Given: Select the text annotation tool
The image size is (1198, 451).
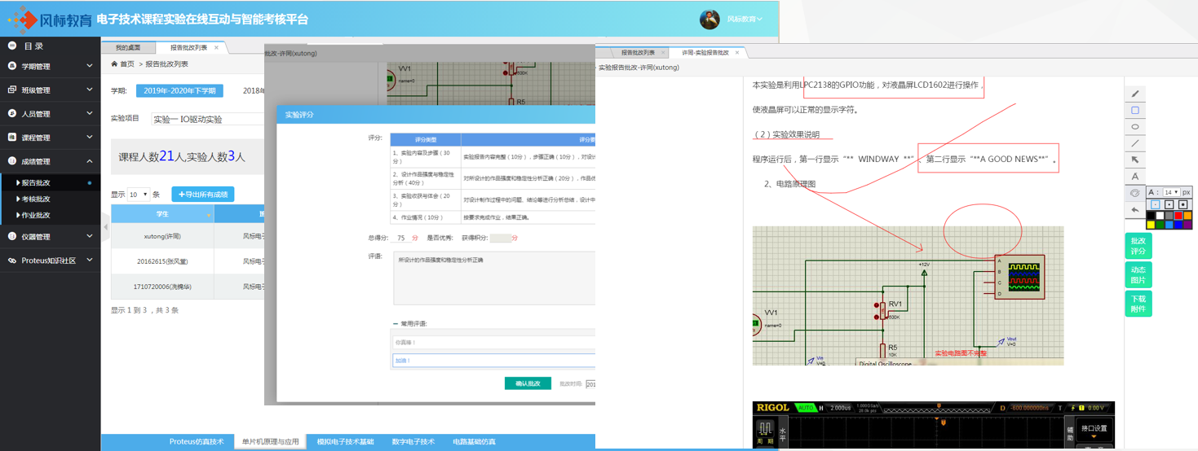Looking at the screenshot, I should (x=1135, y=176).
